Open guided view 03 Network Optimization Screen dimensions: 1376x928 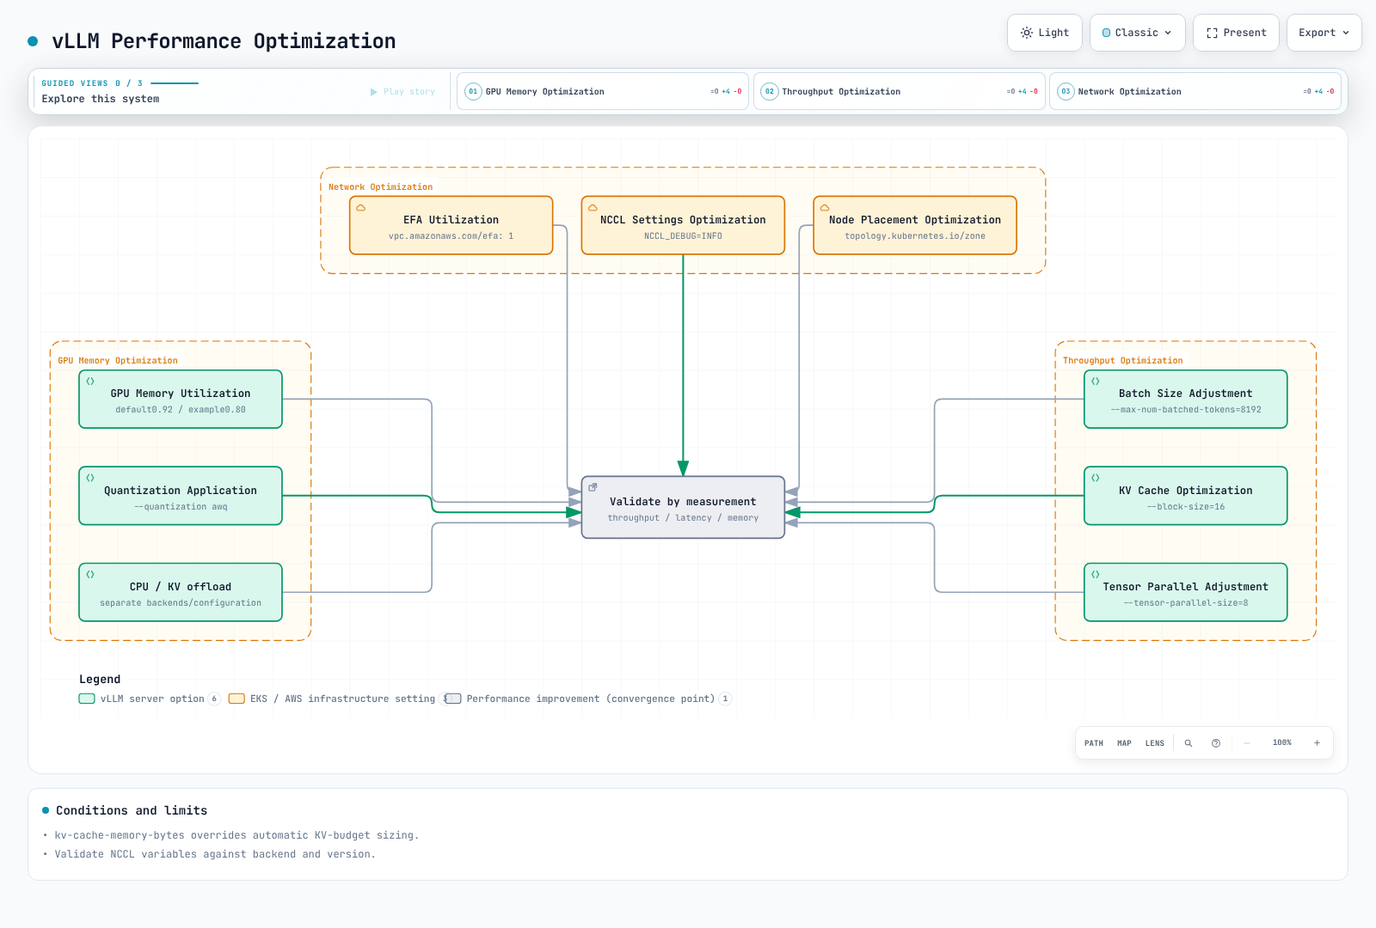pyautogui.click(x=1195, y=91)
